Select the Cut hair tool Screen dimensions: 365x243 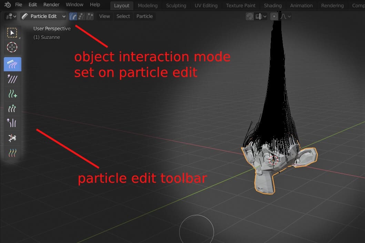pos(12,138)
